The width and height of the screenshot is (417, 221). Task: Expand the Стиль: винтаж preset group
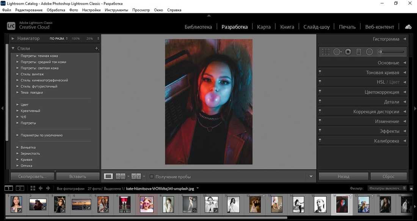(17, 74)
